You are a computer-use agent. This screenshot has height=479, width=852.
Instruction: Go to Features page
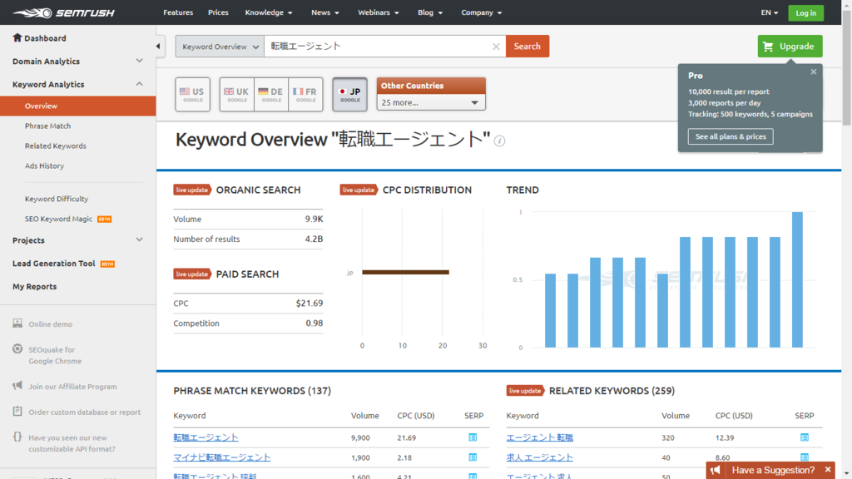178,12
